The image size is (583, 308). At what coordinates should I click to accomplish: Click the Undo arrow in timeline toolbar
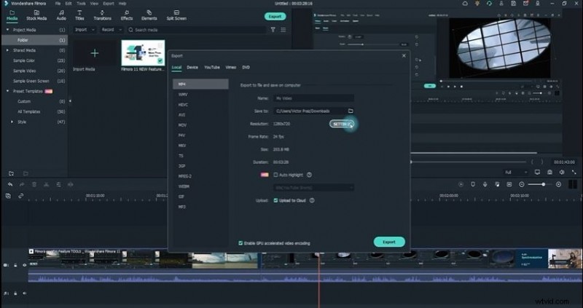tap(10, 184)
